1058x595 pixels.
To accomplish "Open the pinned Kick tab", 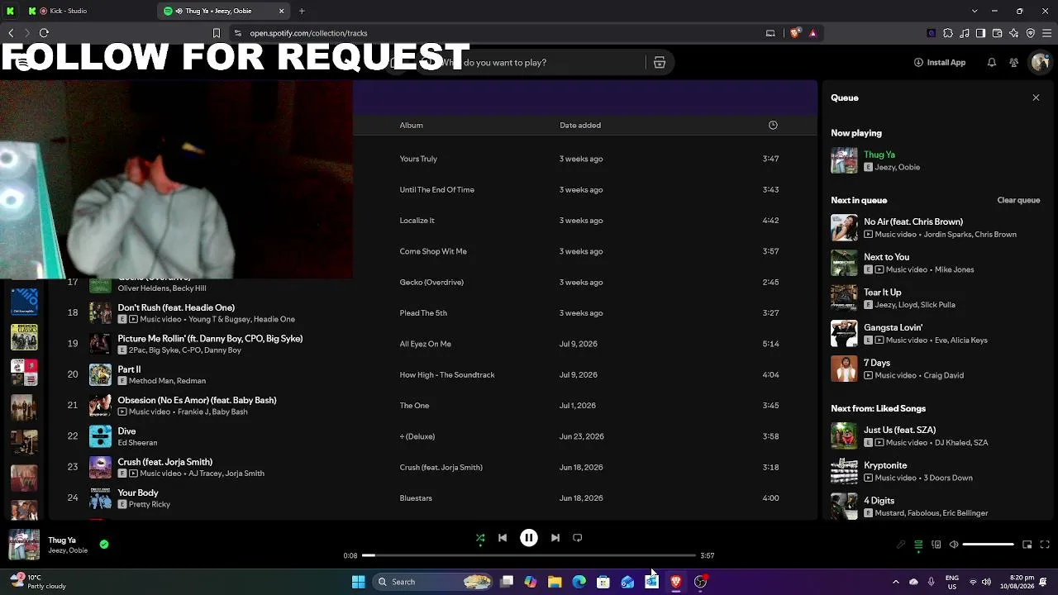I will [x=10, y=11].
